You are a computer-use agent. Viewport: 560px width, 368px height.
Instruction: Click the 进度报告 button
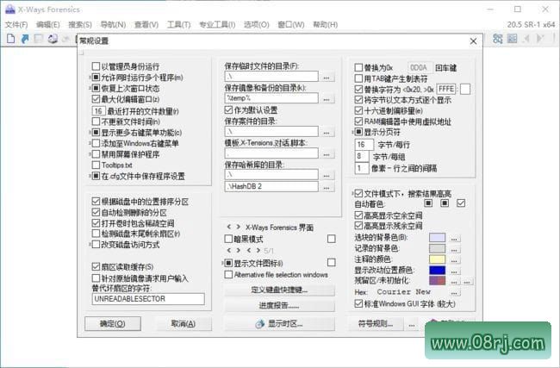point(280,306)
